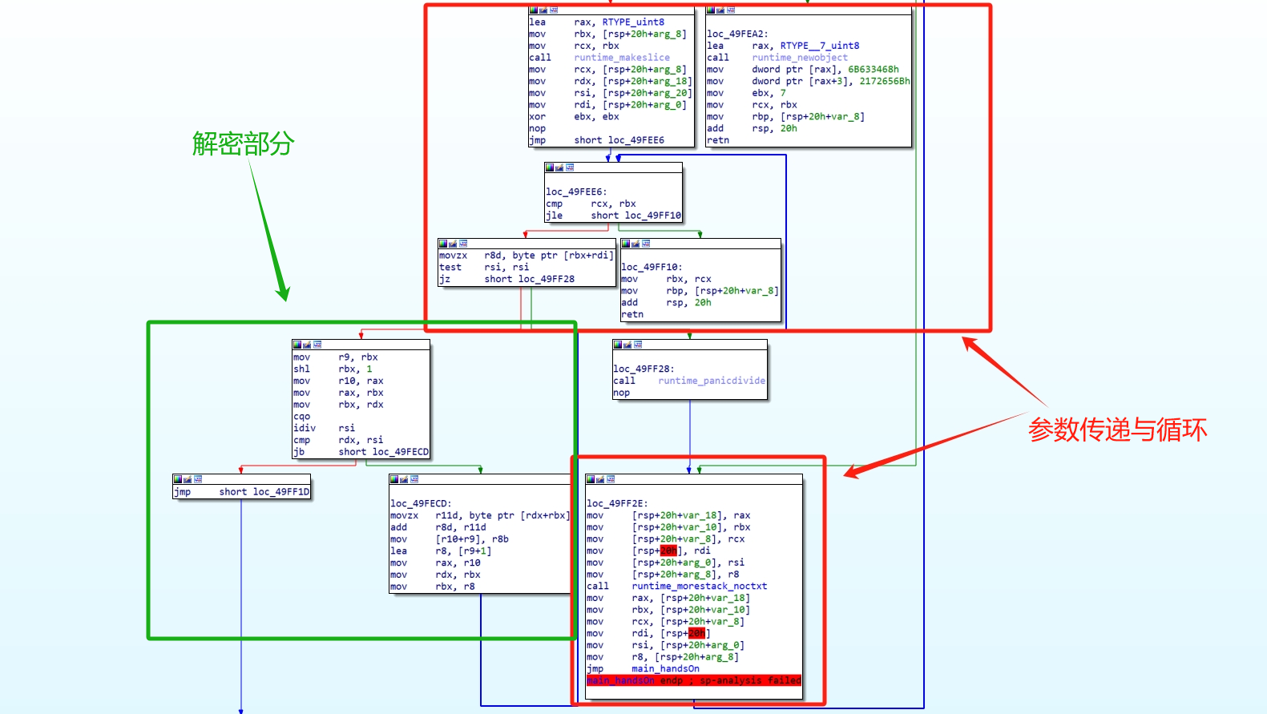This screenshot has width=1267, height=714.
Task: Click the runtime_panicdivide function name
Action: 711,381
